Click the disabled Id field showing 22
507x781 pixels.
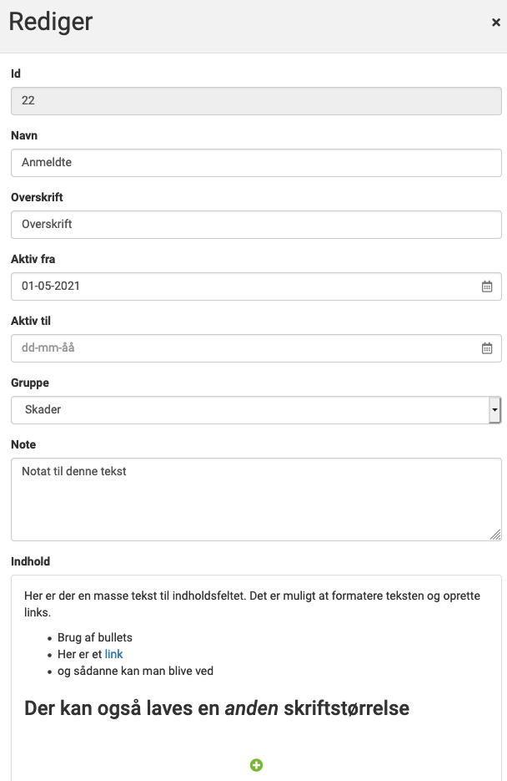(x=256, y=101)
